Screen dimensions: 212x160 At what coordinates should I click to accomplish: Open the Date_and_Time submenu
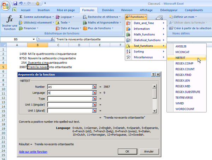(146, 23)
